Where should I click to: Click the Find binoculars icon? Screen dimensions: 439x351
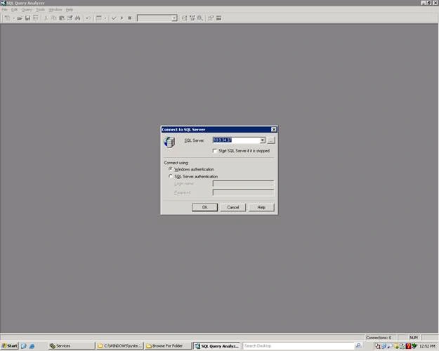point(77,18)
